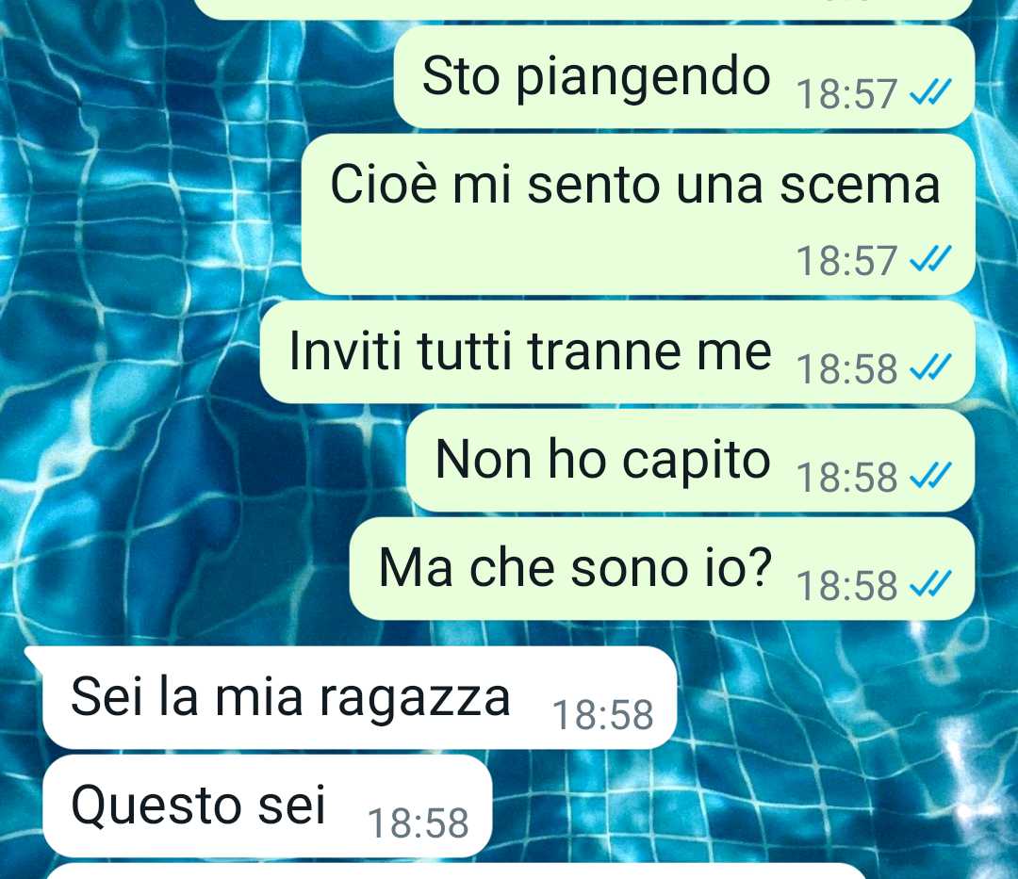The width and height of the screenshot is (1018, 879).
Task: Click double-check icon on "Ma che sono io?"
Action: pos(930,585)
